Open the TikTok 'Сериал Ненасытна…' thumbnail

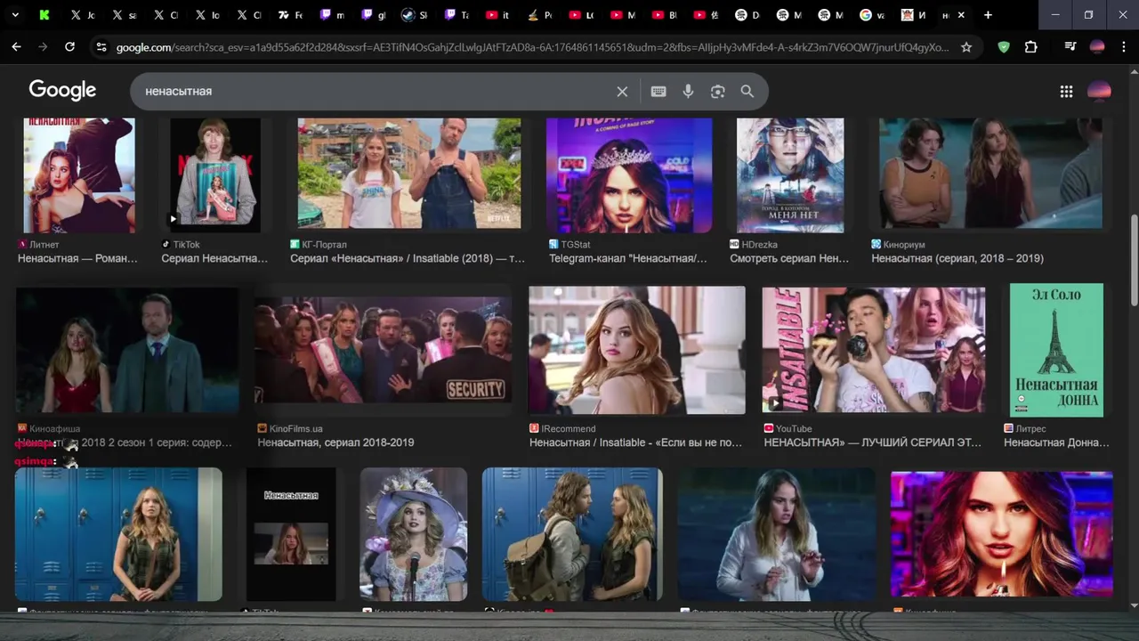(214, 174)
